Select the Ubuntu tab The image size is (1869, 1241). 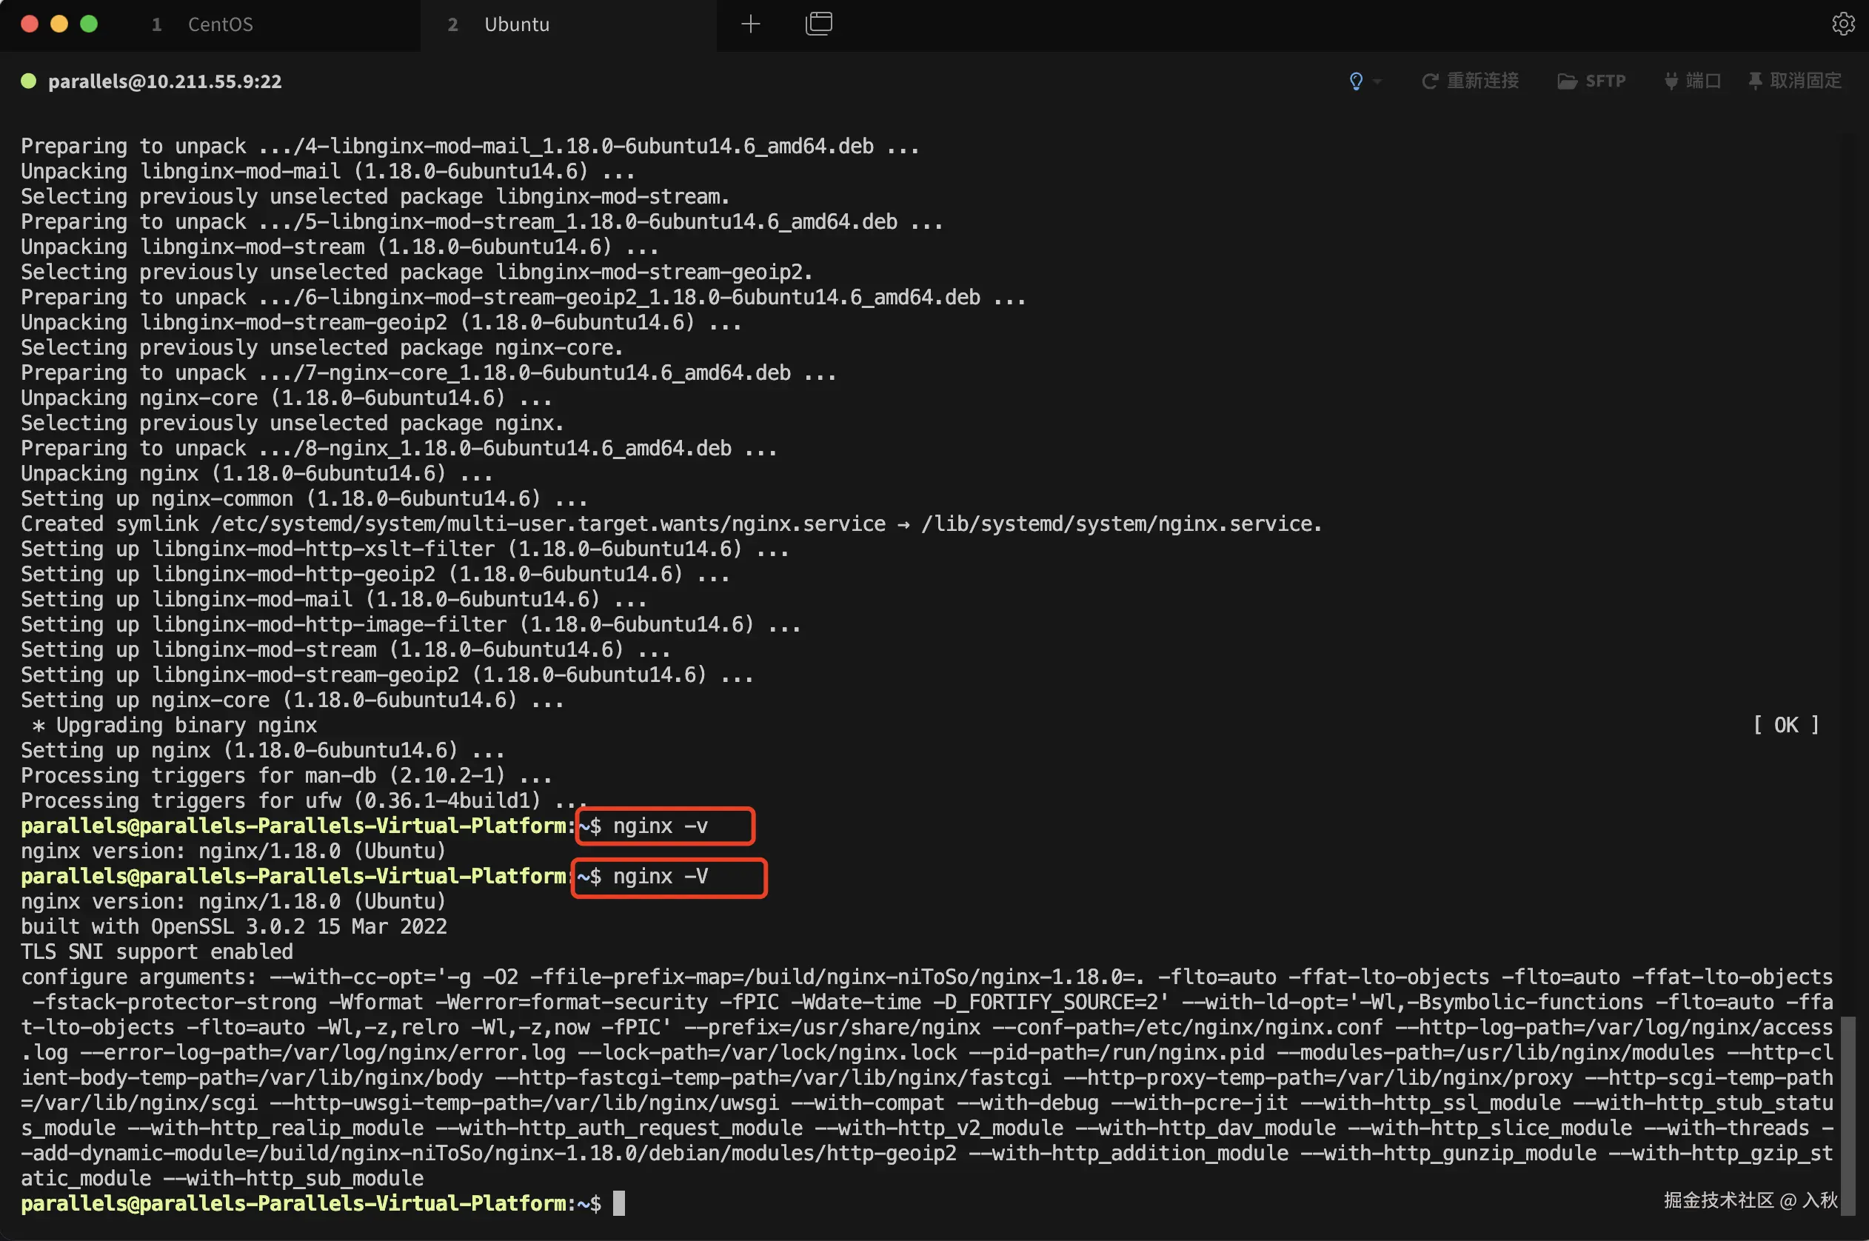click(517, 24)
